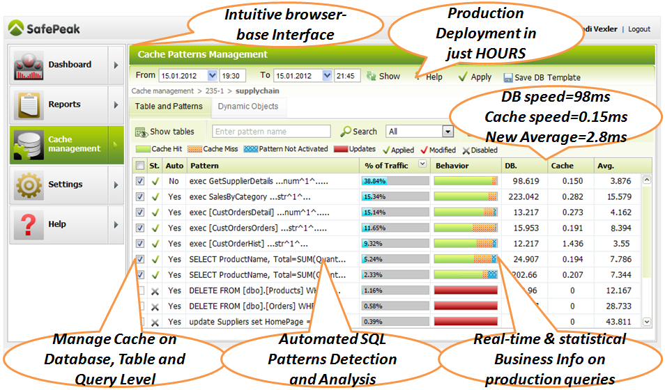Screen dimensions: 665x390
Task: Click the Applied green check legend icon
Action: pos(386,150)
